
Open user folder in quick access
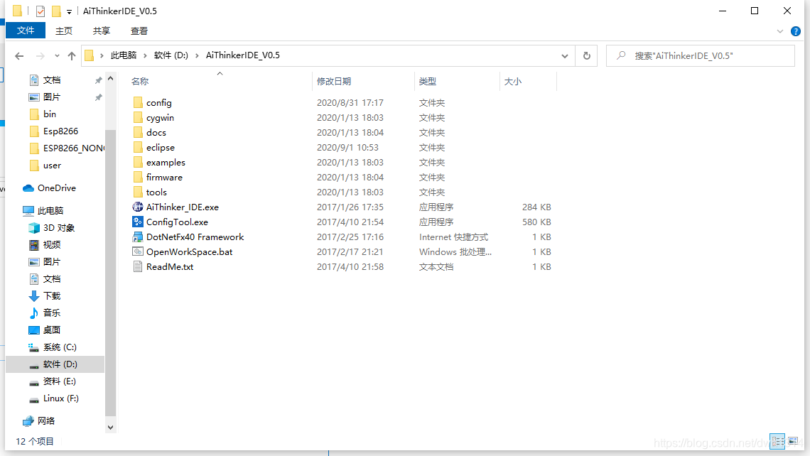(x=45, y=165)
